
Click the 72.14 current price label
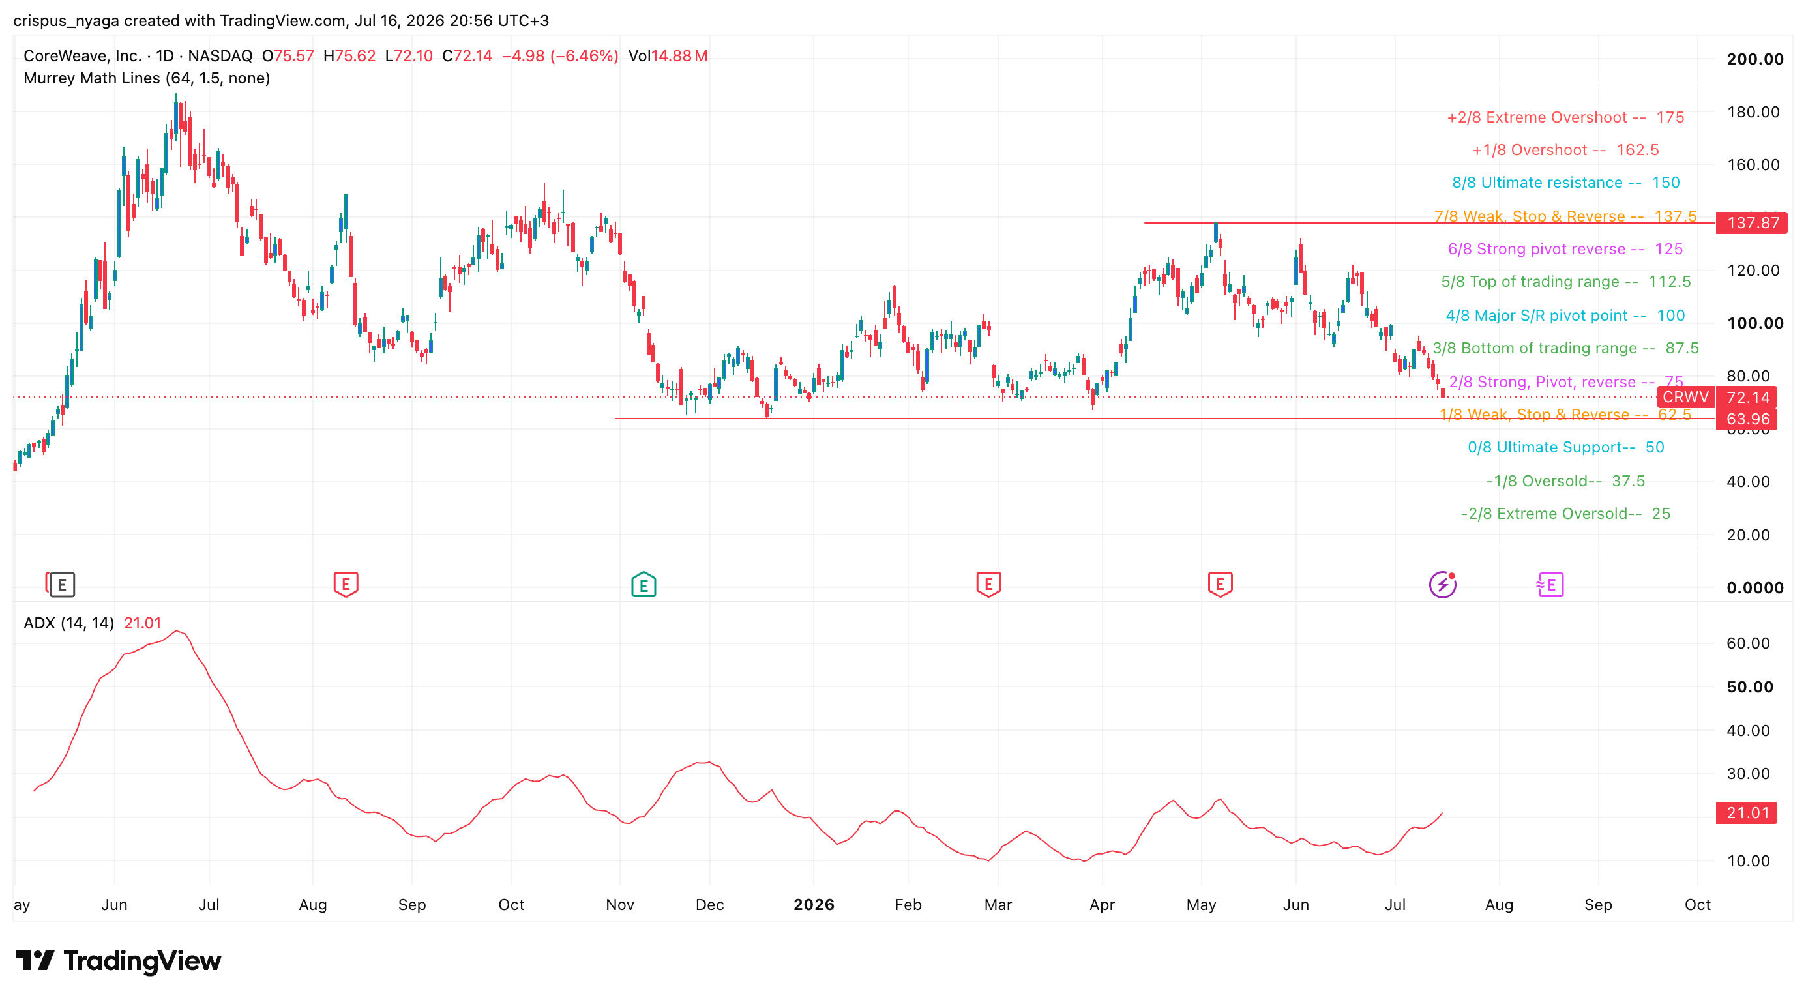pos(1748,398)
